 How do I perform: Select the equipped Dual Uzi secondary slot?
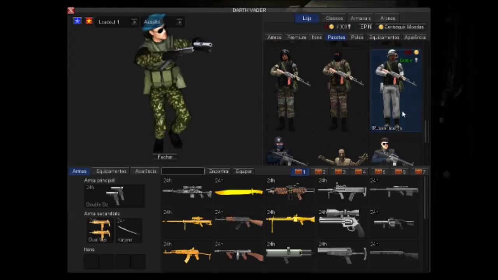[x=100, y=230]
